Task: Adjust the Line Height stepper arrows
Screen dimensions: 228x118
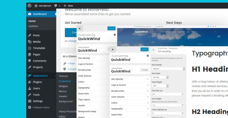Action: [183, 105]
